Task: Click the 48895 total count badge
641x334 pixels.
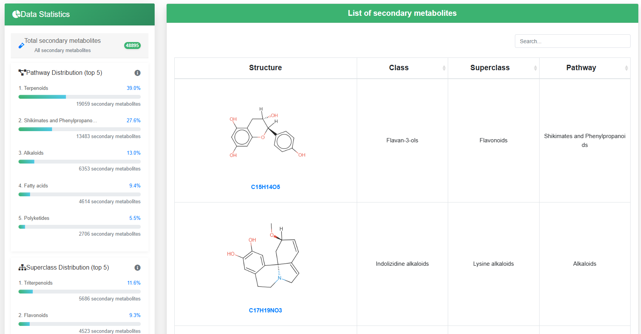Action: coord(132,46)
